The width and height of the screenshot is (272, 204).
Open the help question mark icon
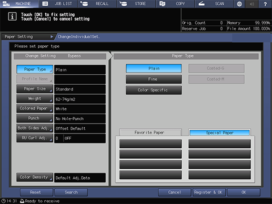pyautogui.click(x=265, y=4)
